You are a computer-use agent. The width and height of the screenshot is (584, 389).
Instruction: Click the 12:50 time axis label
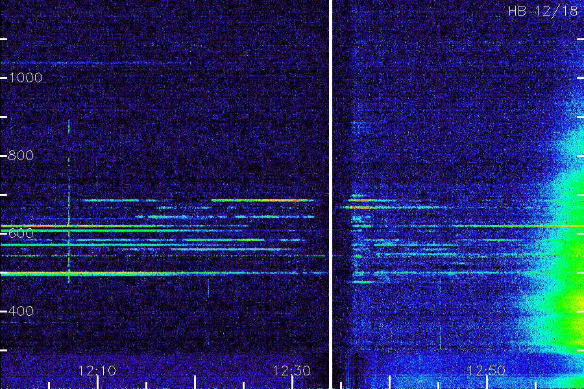click(486, 371)
